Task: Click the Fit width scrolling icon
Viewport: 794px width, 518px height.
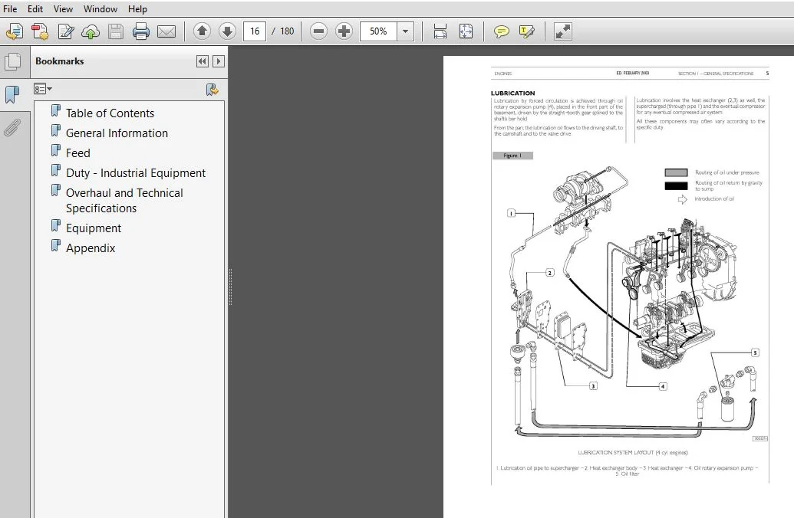Action: pos(440,31)
